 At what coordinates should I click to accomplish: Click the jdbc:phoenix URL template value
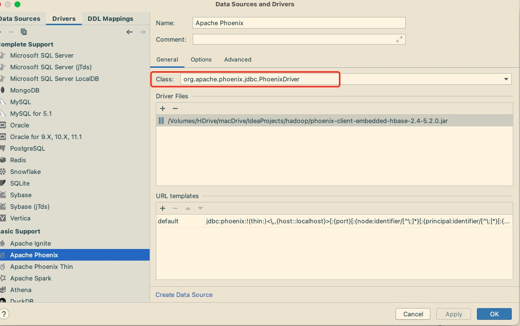point(358,221)
